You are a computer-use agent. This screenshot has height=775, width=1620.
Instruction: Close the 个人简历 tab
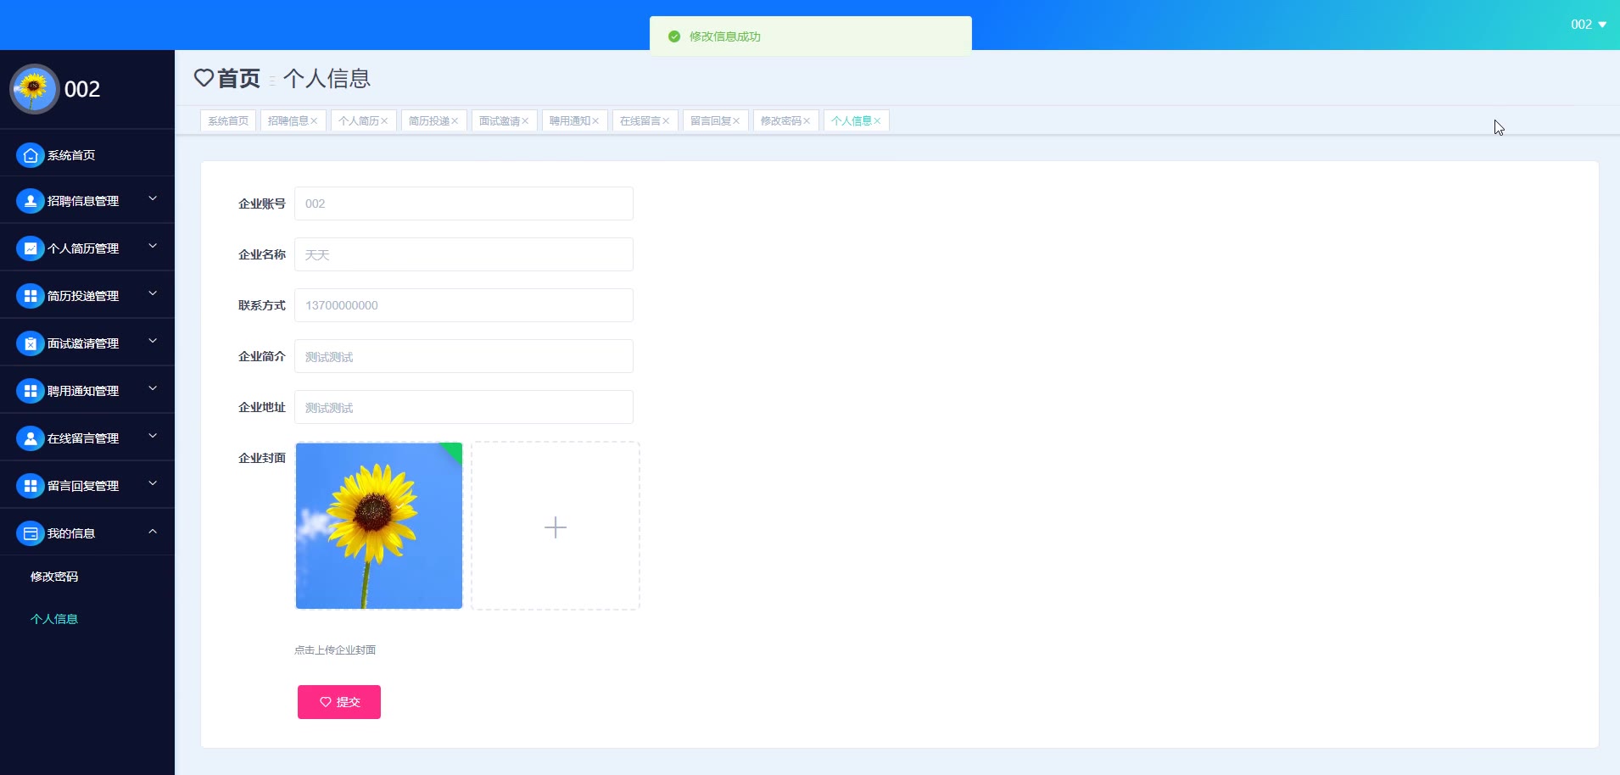coord(384,121)
